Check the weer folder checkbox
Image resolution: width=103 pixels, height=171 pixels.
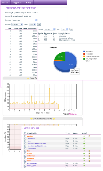click(x=25, y=161)
